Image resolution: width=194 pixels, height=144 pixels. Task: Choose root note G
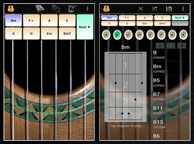[x=172, y=35]
